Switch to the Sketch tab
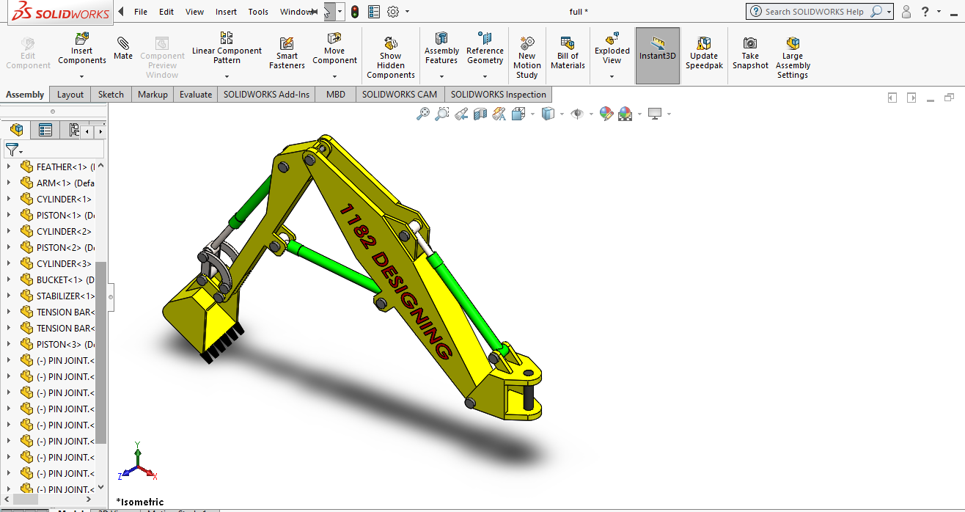 [111, 95]
